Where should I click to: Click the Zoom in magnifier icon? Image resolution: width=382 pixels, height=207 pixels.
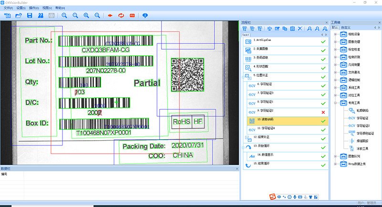point(64,16)
